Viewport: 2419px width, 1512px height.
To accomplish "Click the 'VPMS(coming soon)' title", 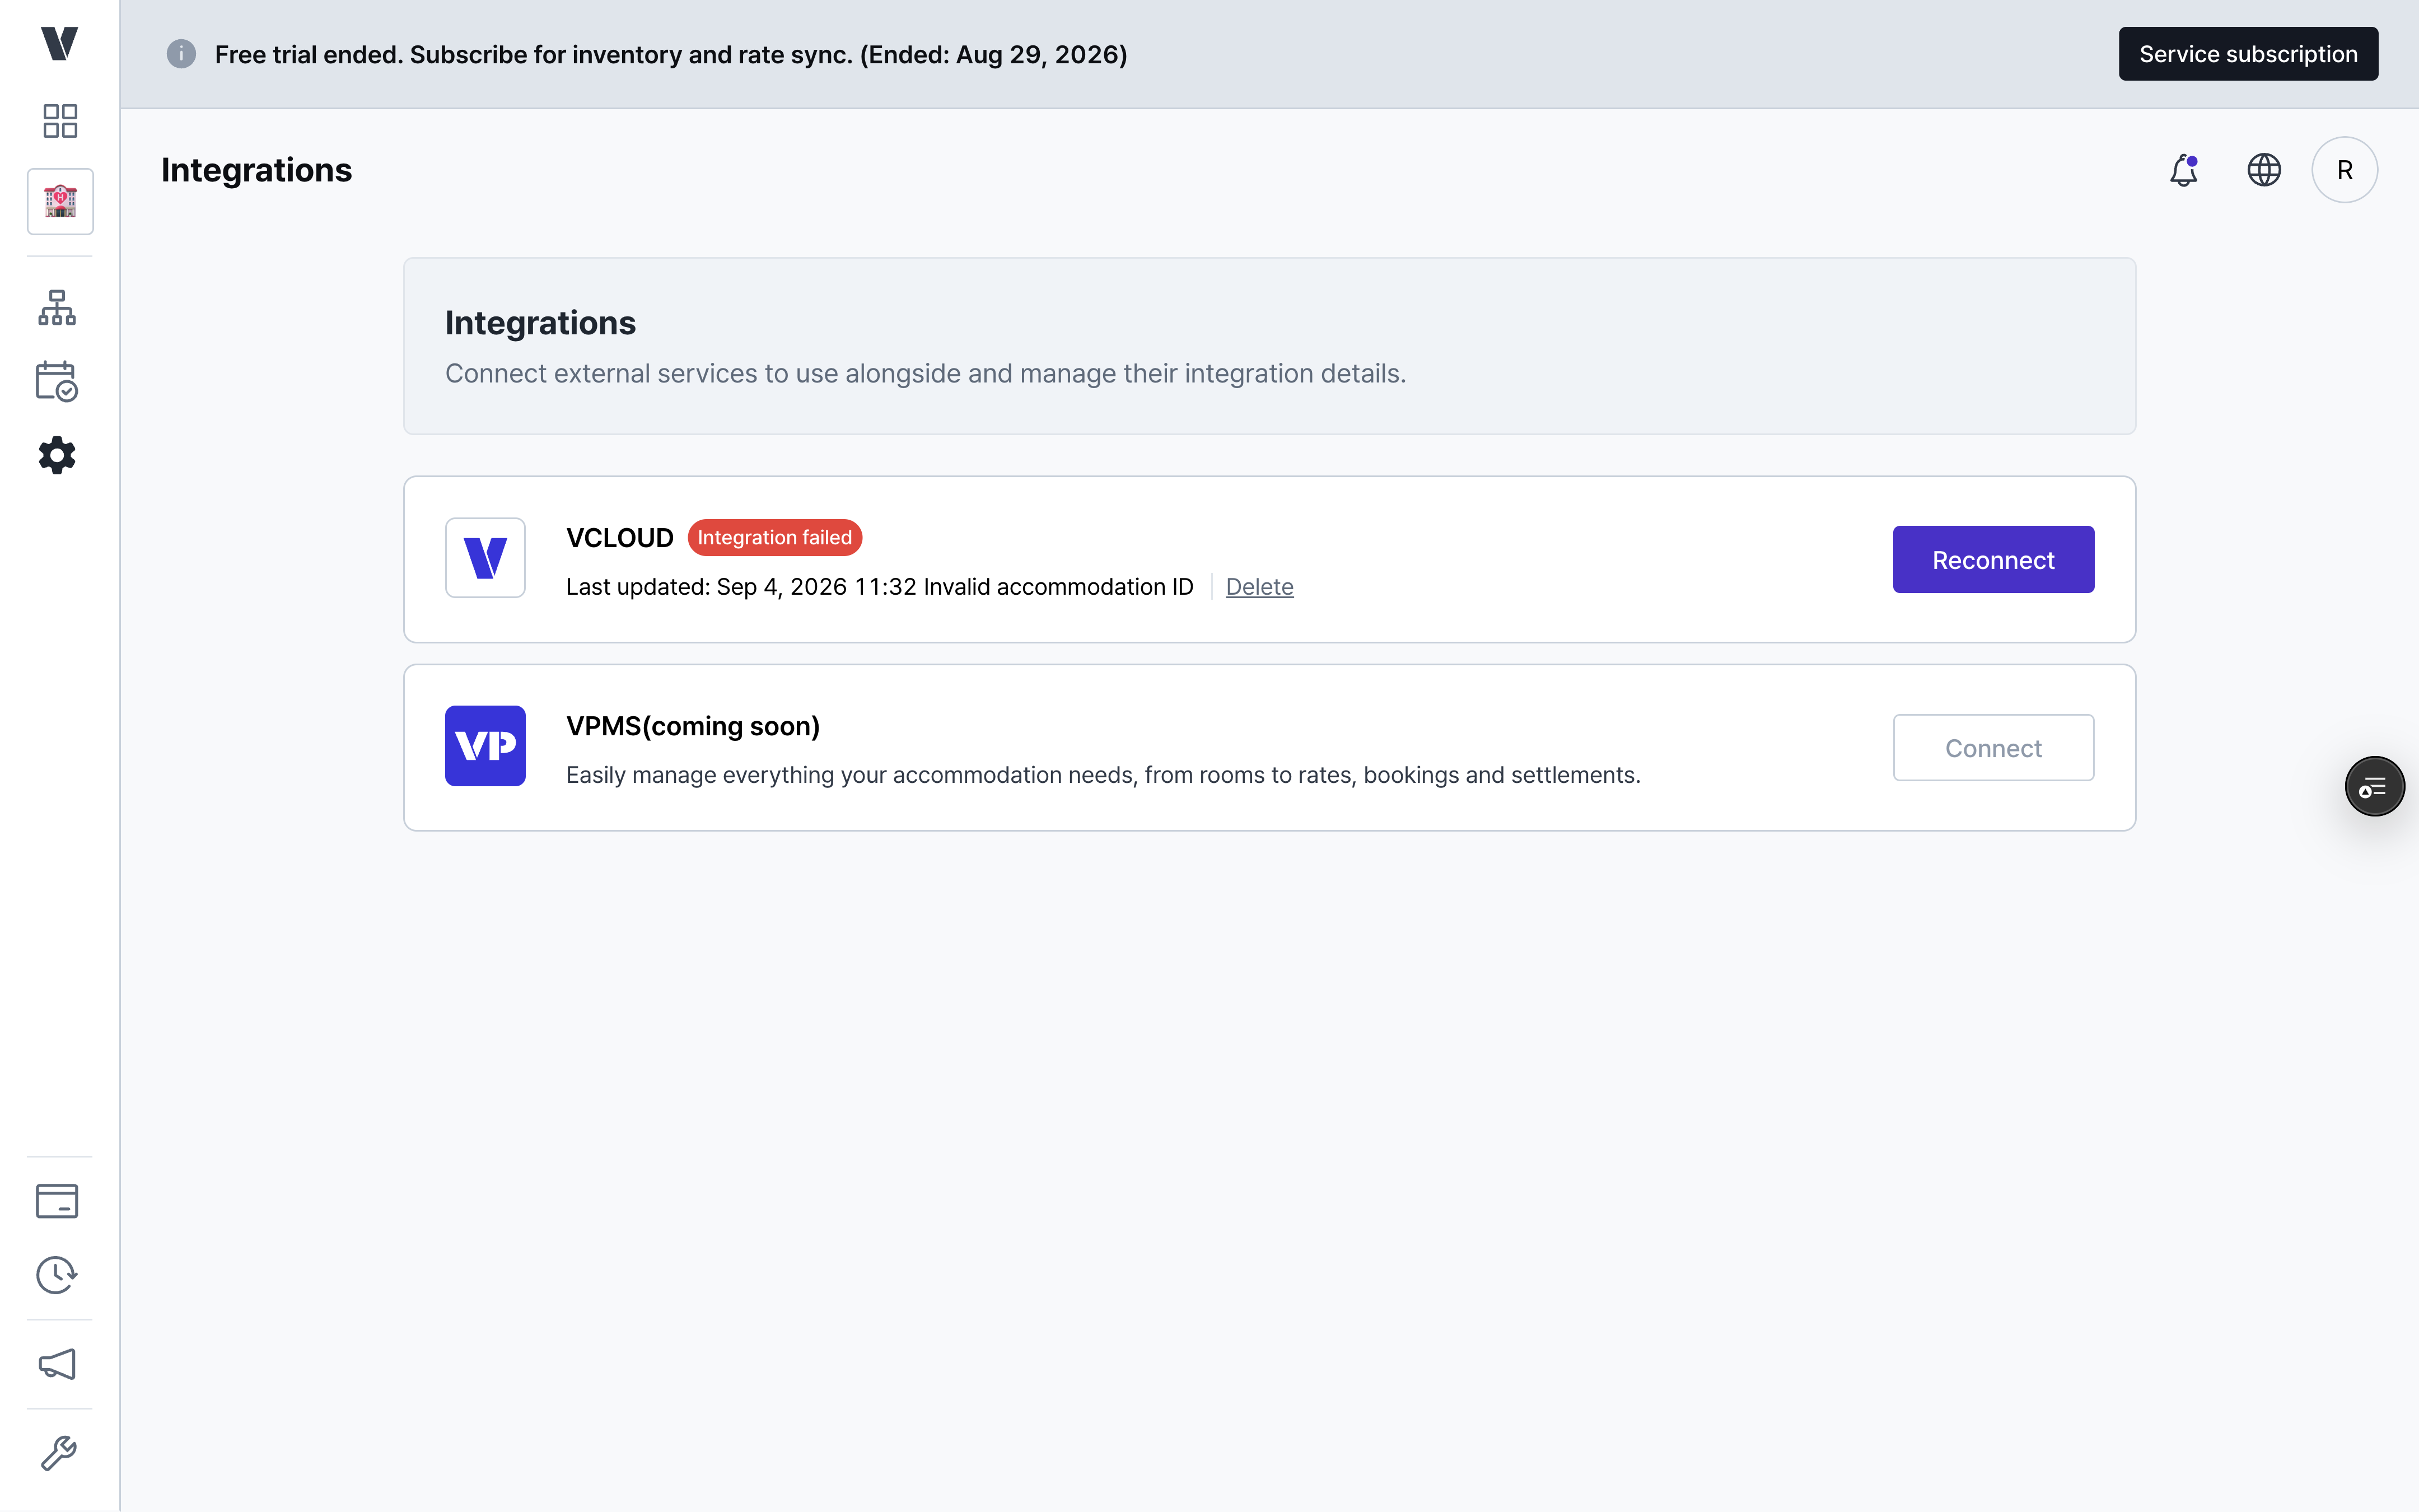I will 693,726.
